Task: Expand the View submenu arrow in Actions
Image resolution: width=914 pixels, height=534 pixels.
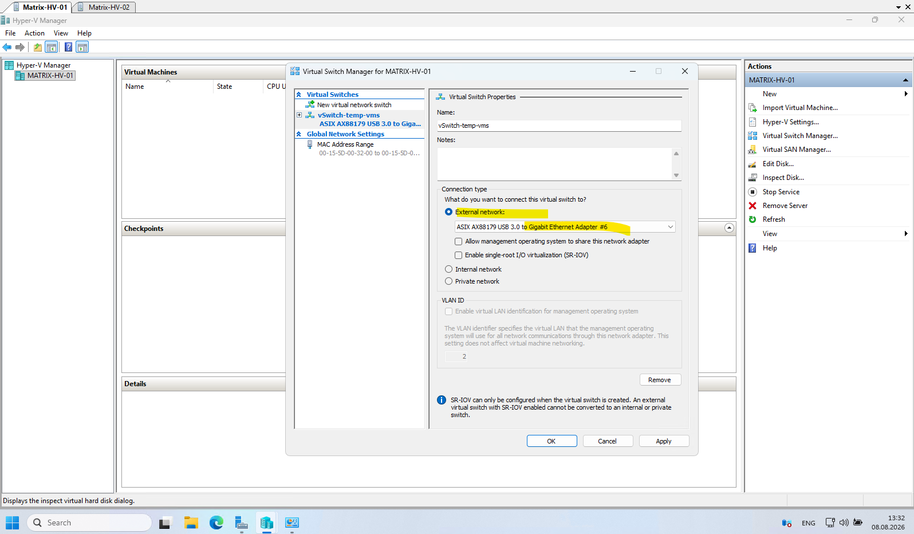Action: coord(906,234)
